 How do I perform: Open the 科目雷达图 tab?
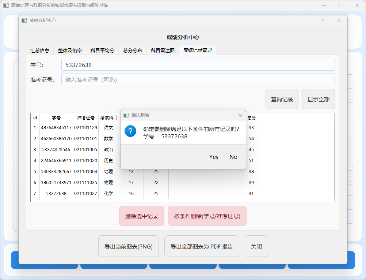[163, 51]
